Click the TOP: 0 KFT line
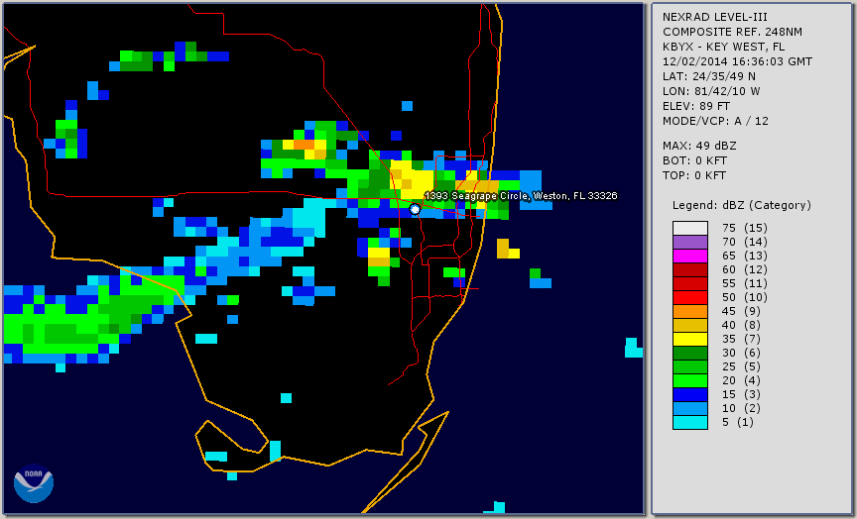 click(694, 175)
